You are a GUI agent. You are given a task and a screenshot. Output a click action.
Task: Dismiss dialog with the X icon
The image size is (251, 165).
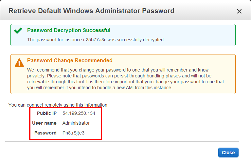(239, 11)
